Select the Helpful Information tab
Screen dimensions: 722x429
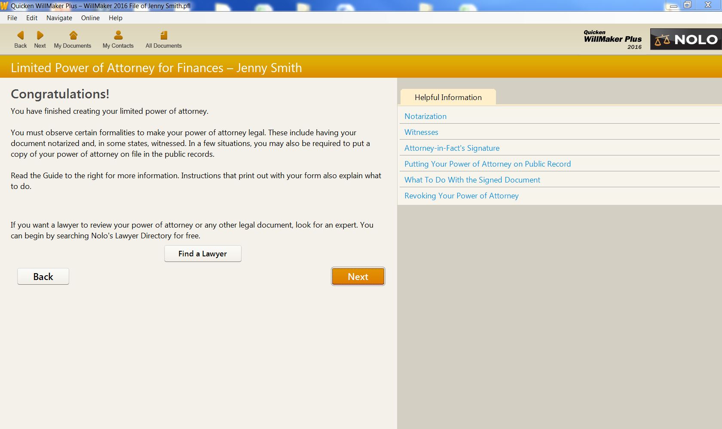[447, 97]
